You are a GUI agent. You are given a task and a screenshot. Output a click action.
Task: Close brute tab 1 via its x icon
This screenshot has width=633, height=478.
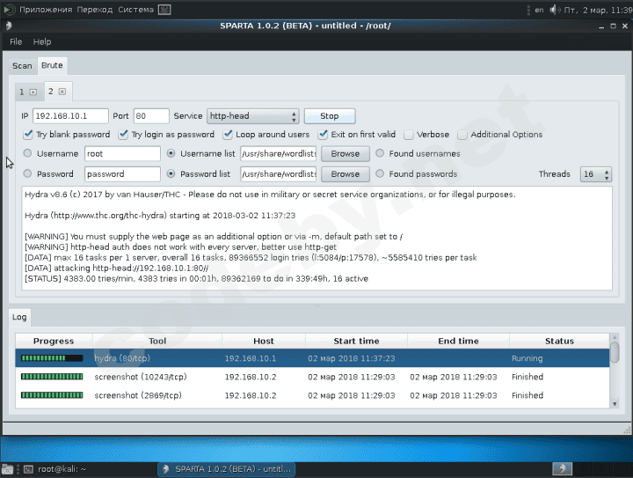pos(33,92)
